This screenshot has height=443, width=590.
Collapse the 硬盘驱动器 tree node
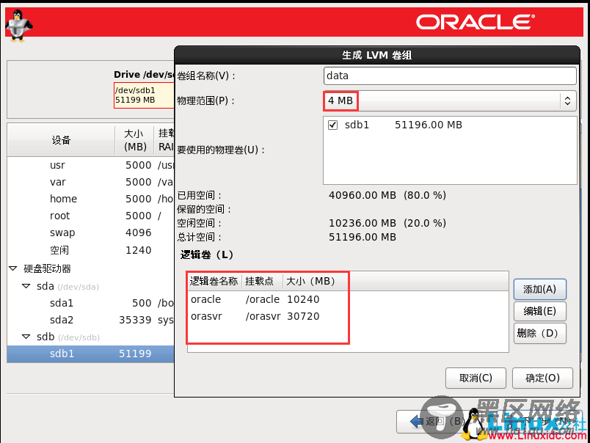click(13, 268)
